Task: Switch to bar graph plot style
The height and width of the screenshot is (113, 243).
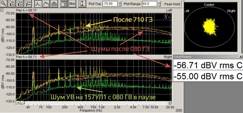Action: [x=54, y=4]
